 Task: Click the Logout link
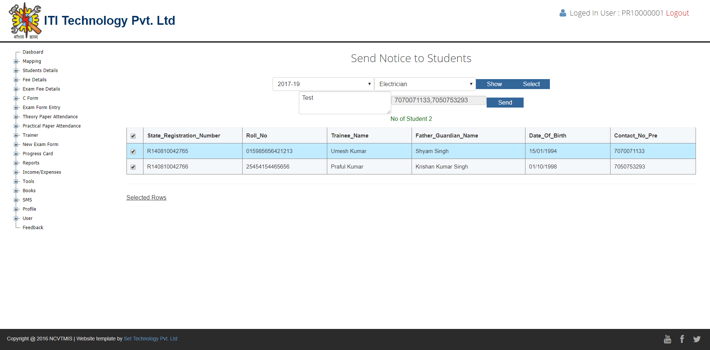coord(677,13)
